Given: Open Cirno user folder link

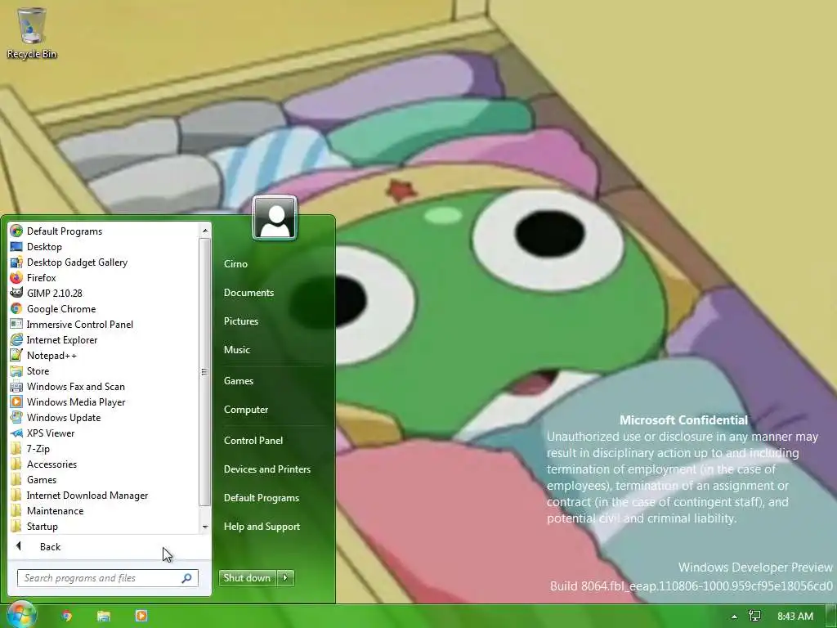Looking at the screenshot, I should tap(235, 264).
